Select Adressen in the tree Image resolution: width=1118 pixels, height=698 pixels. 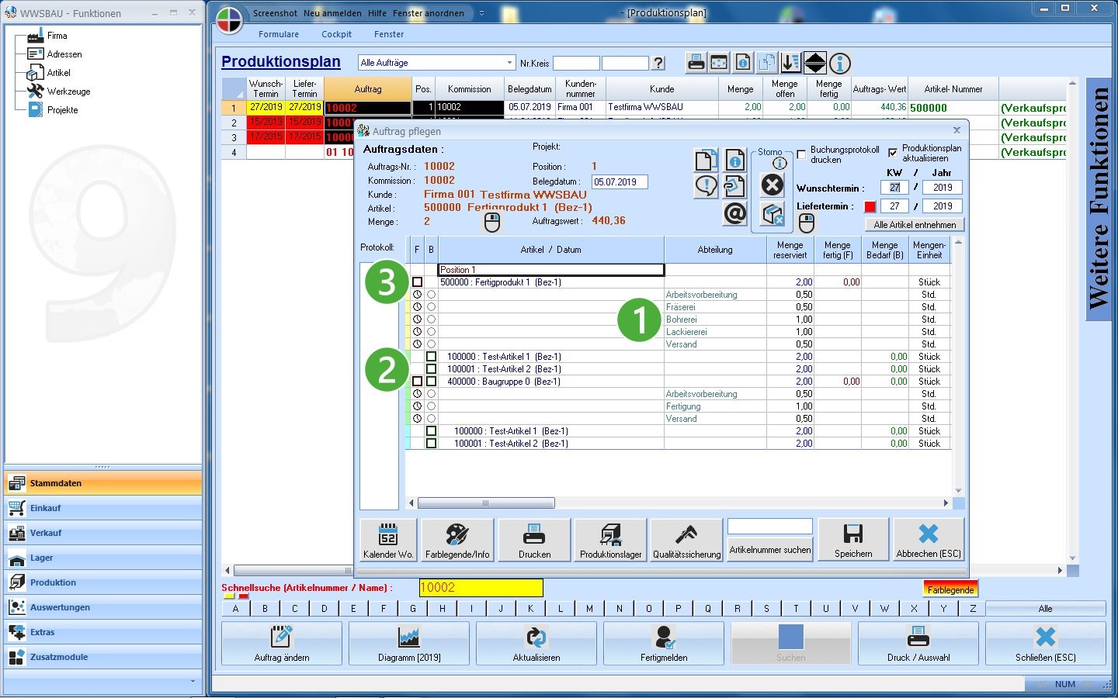click(64, 54)
